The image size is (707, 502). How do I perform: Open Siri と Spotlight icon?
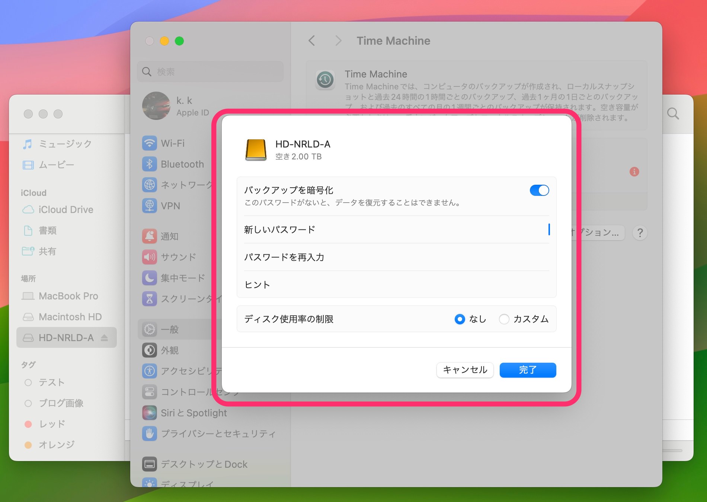tap(150, 413)
